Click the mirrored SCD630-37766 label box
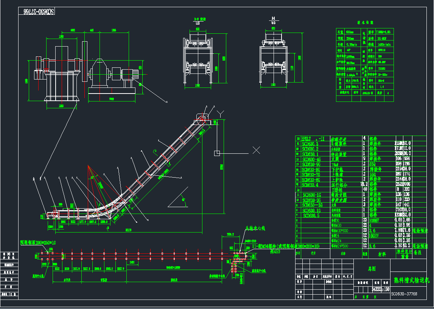The width and height of the screenshot is (434, 309). (x=37, y=11)
